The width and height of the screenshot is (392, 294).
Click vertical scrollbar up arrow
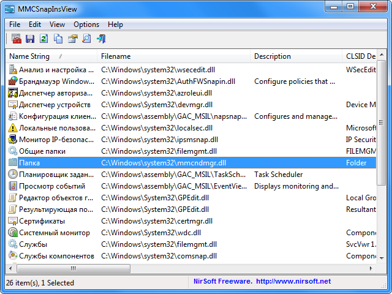click(x=382, y=55)
